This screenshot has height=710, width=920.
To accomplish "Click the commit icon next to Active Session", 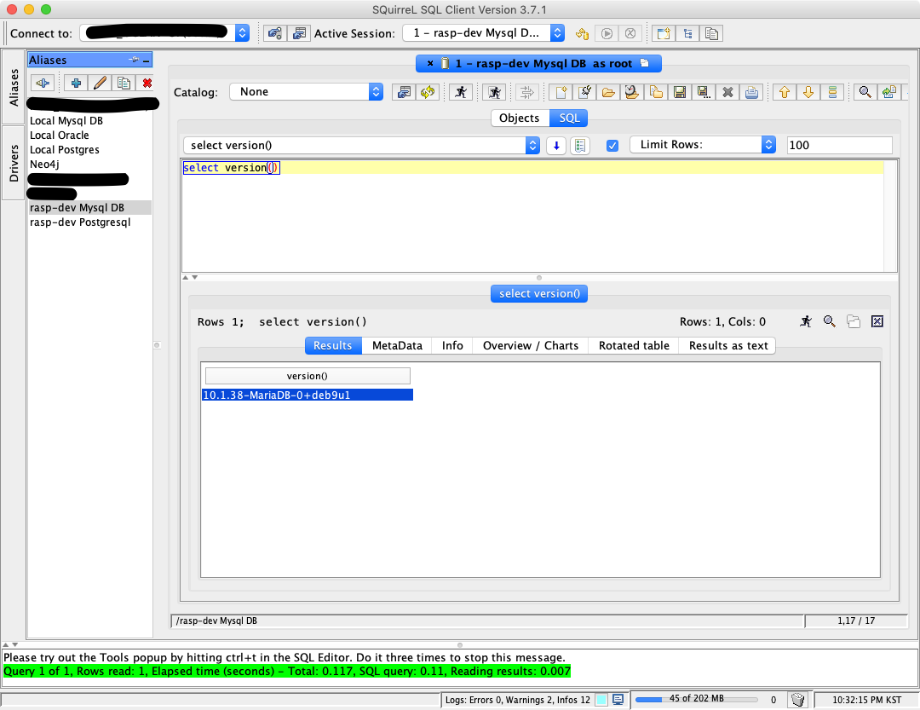I will pos(582,33).
